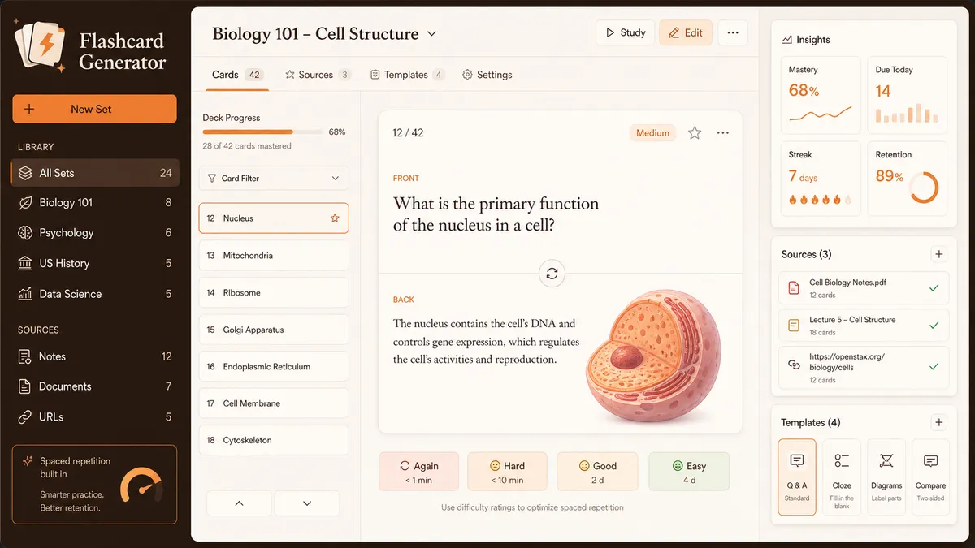Image resolution: width=975 pixels, height=548 pixels.
Task: Click the Flashcard Generator logo icon
Action: point(41,47)
